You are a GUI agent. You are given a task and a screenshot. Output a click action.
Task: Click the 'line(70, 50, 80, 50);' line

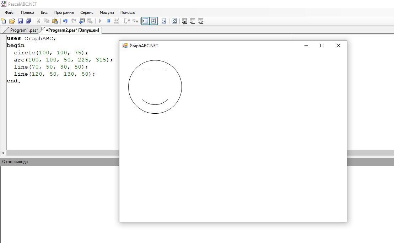[x=51, y=67]
